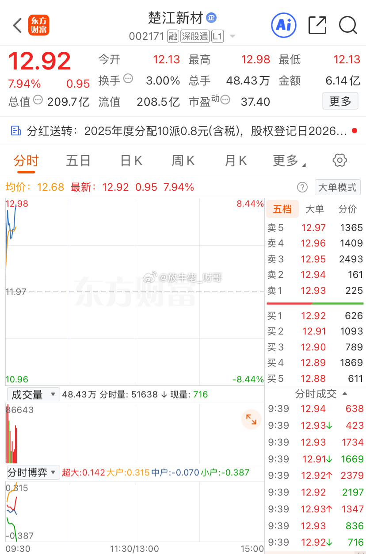Click the red volume bars chart
This screenshot has width=366, height=554.
tap(135, 433)
